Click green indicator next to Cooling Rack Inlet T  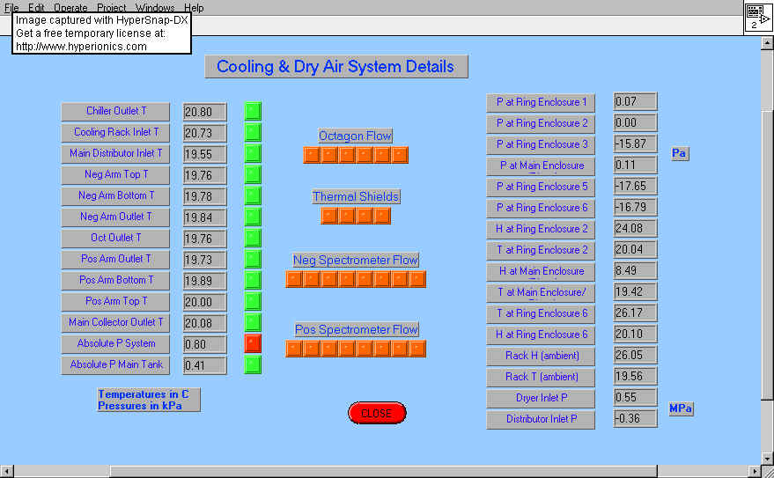(253, 132)
